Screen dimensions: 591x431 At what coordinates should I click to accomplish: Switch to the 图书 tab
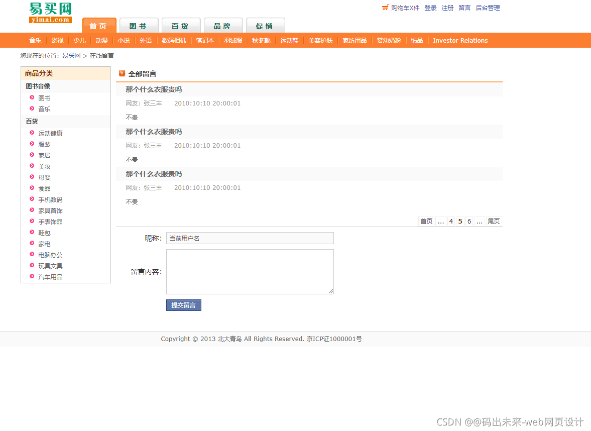[139, 26]
